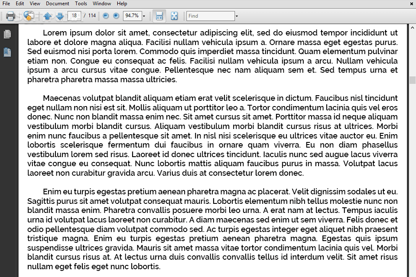Enable scrolling mode with fit-width icon

pyautogui.click(x=159, y=16)
